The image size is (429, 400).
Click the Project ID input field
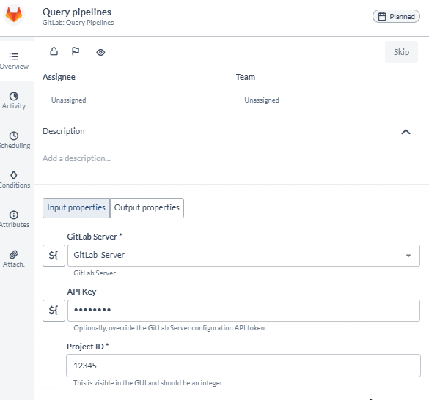point(243,366)
